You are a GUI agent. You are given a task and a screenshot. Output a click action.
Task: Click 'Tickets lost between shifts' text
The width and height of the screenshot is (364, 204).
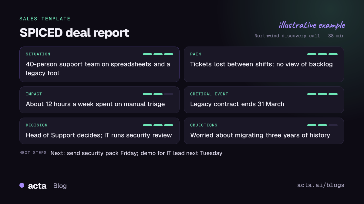tap(232, 64)
